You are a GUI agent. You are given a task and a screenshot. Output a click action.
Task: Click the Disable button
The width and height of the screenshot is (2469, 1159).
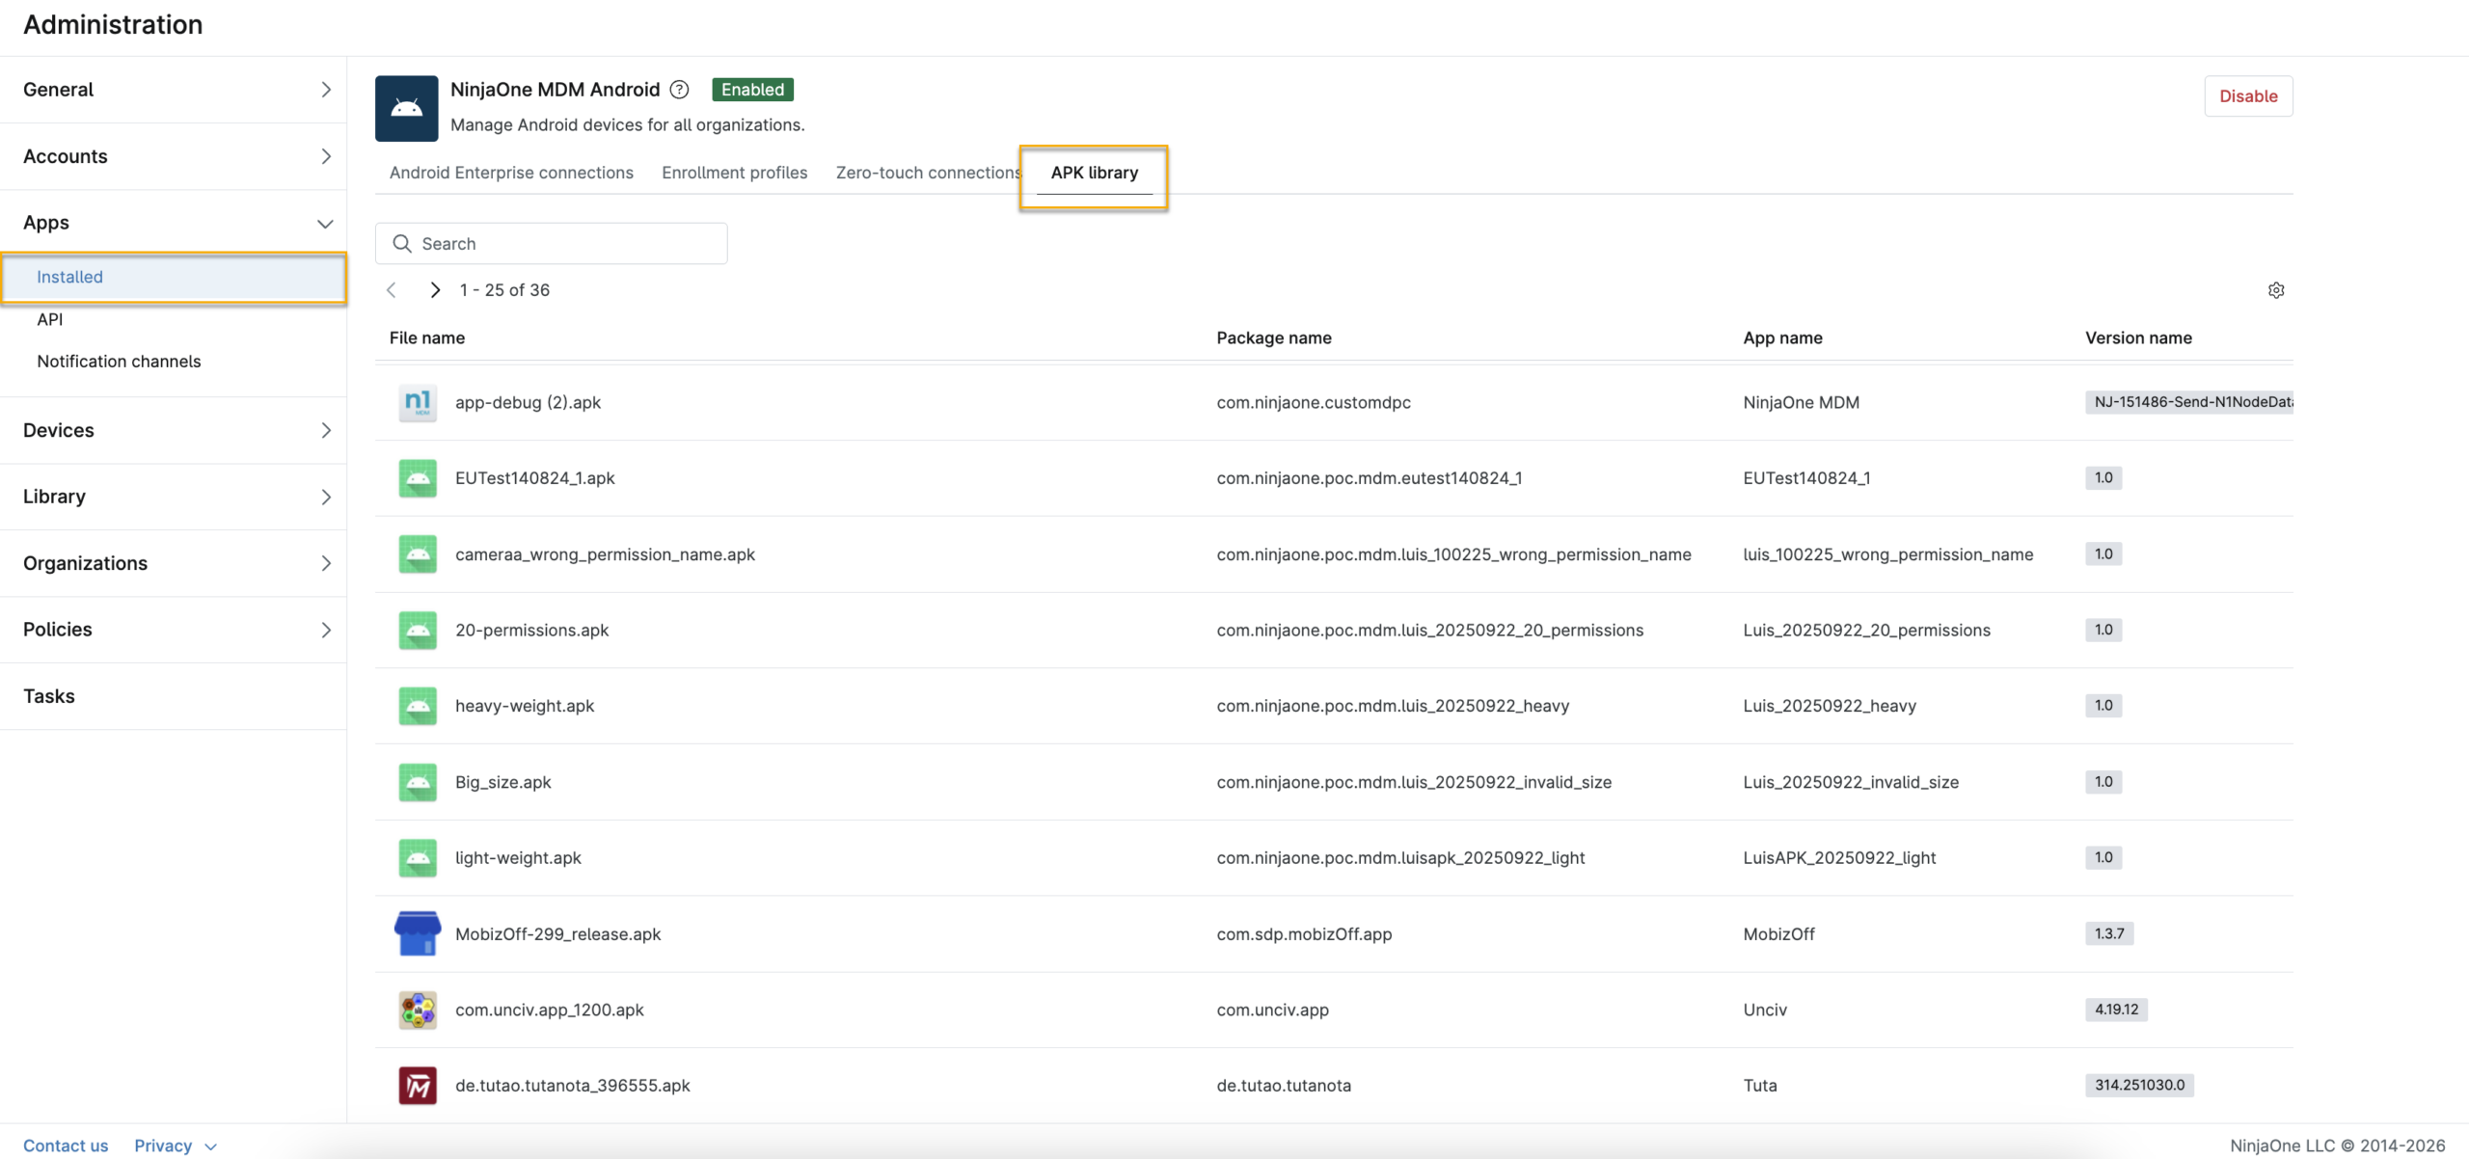click(2247, 96)
